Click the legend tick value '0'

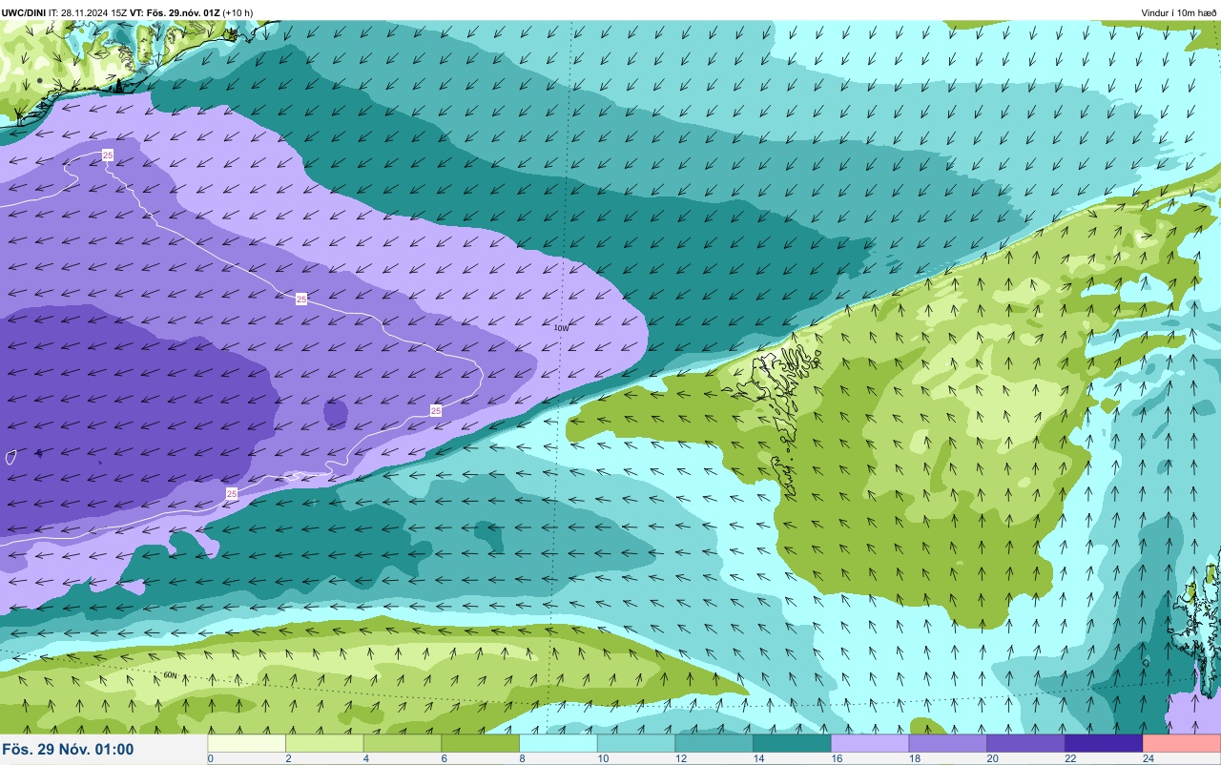tap(210, 759)
